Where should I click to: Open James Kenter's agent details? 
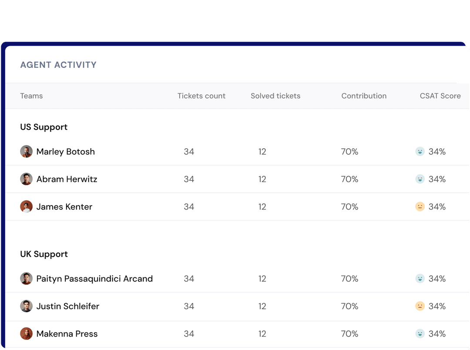[64, 207]
